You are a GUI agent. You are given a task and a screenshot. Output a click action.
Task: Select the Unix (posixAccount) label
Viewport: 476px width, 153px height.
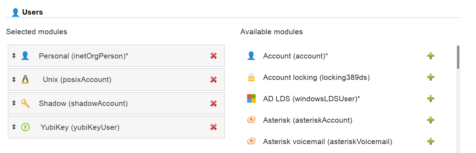pyautogui.click(x=77, y=80)
